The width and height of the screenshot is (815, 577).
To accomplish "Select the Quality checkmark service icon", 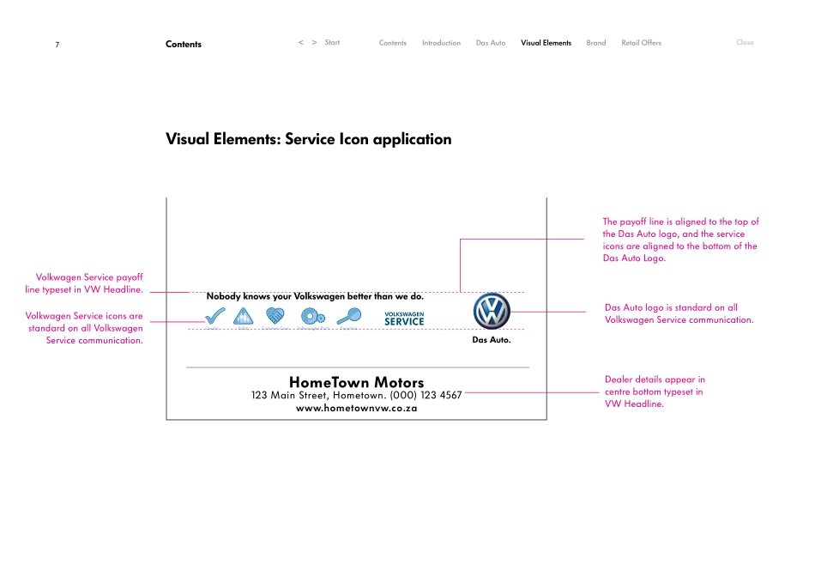I will pos(214,315).
